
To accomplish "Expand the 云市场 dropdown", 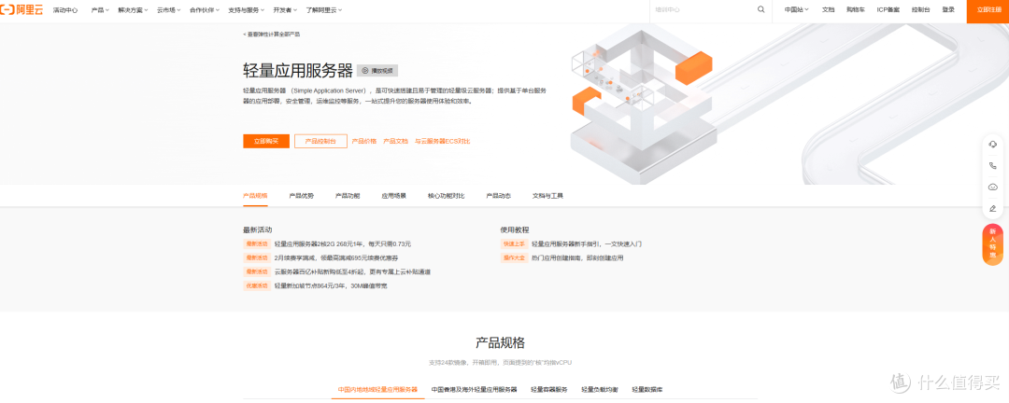I will click(168, 10).
